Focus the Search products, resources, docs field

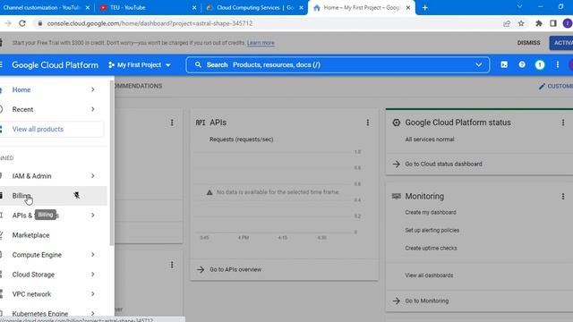[x=338, y=64]
